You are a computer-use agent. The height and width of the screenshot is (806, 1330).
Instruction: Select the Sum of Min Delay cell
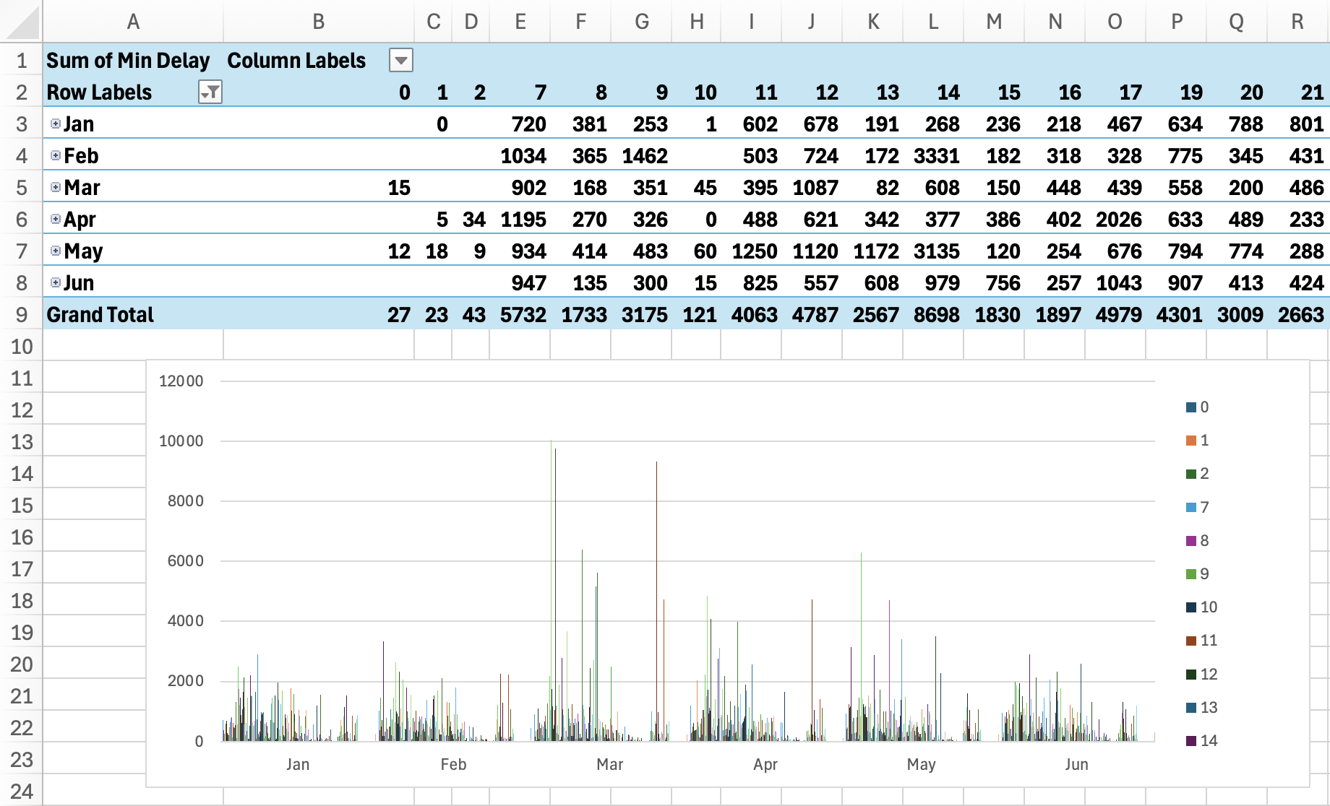[x=127, y=61]
